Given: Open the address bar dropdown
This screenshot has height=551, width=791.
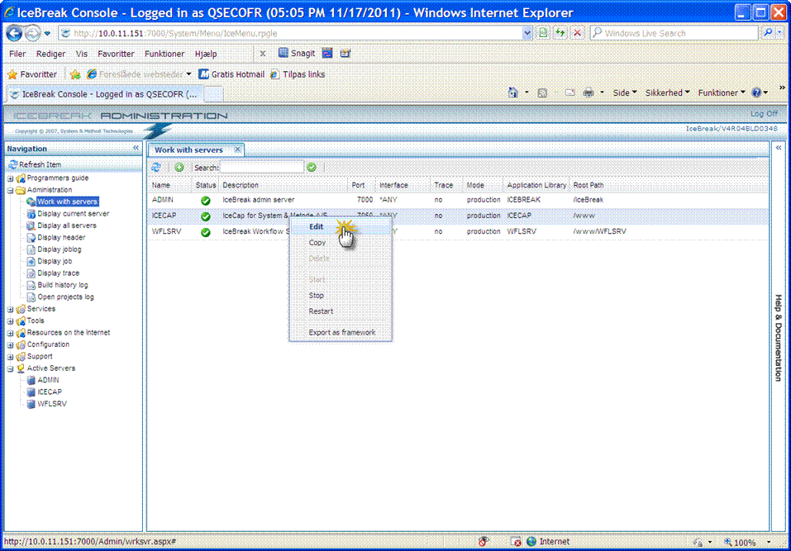Looking at the screenshot, I should (527, 33).
